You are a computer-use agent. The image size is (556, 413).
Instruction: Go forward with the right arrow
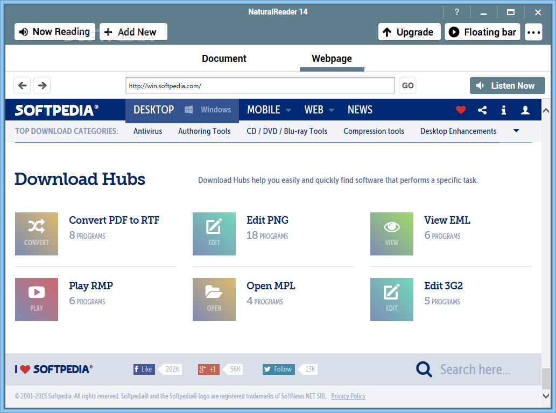42,86
